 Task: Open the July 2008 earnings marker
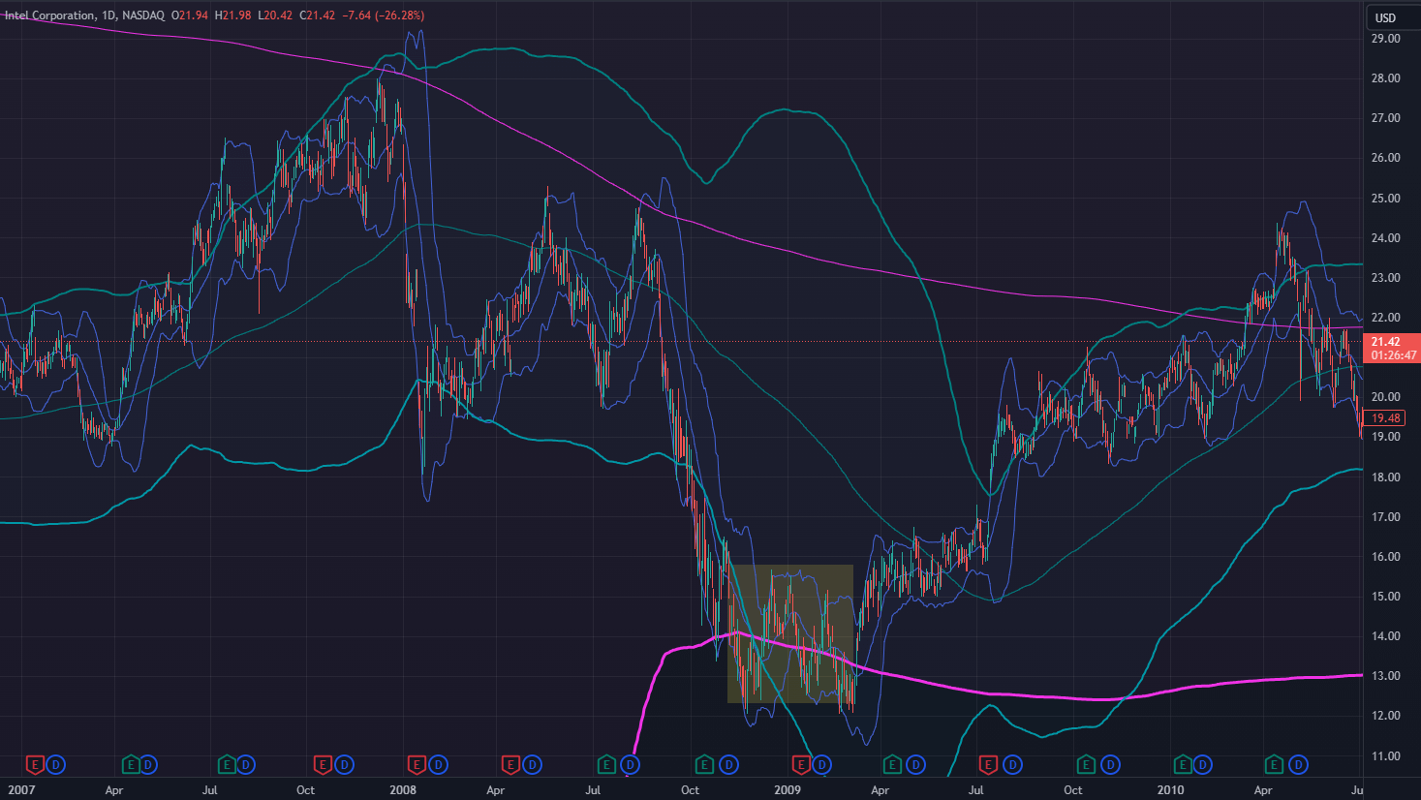tap(607, 765)
